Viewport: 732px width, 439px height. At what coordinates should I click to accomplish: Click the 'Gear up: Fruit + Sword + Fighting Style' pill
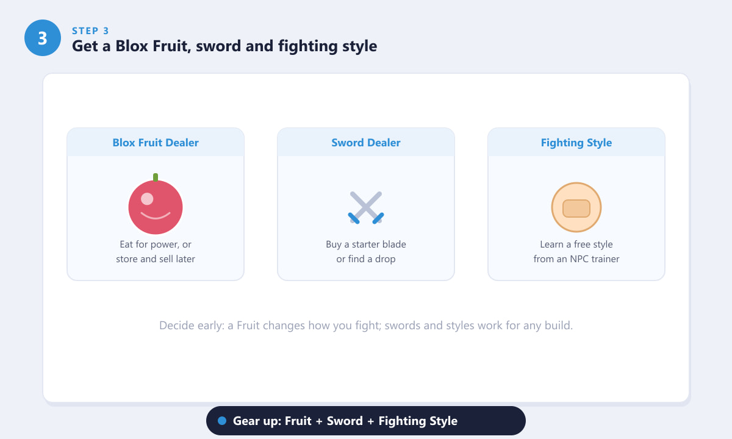click(366, 421)
